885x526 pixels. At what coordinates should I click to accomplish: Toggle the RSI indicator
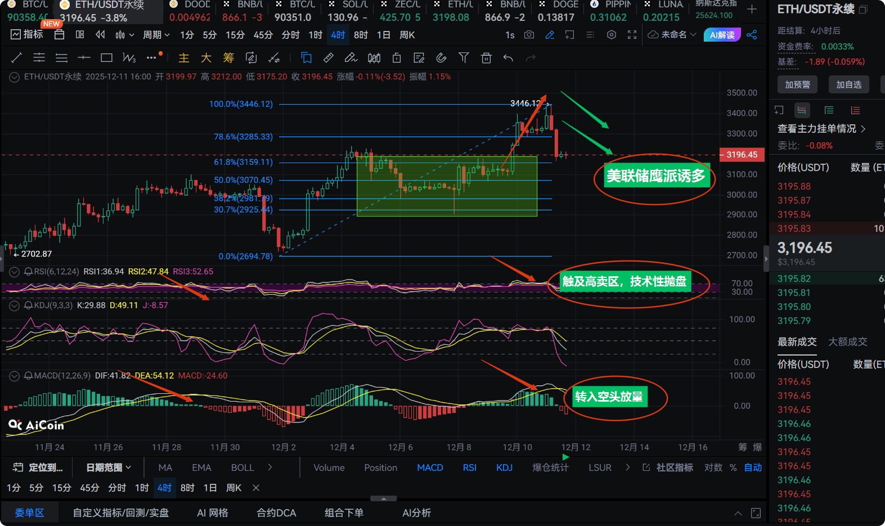(469, 467)
